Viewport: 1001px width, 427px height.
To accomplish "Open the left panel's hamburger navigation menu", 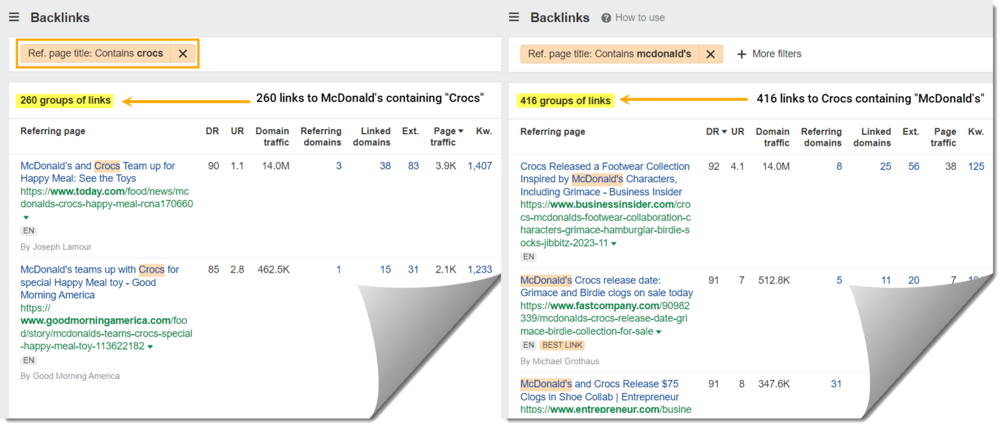I will click(x=14, y=17).
